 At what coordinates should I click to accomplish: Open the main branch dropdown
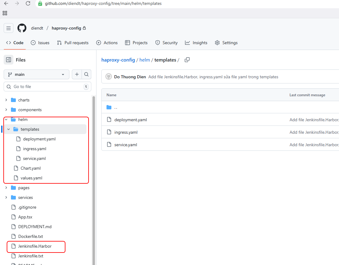[x=37, y=74]
